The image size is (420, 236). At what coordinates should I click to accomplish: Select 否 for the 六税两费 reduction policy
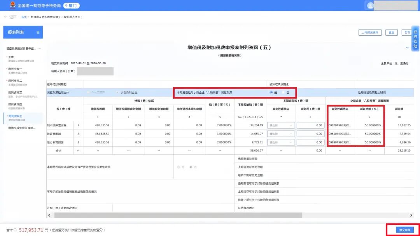(283, 93)
